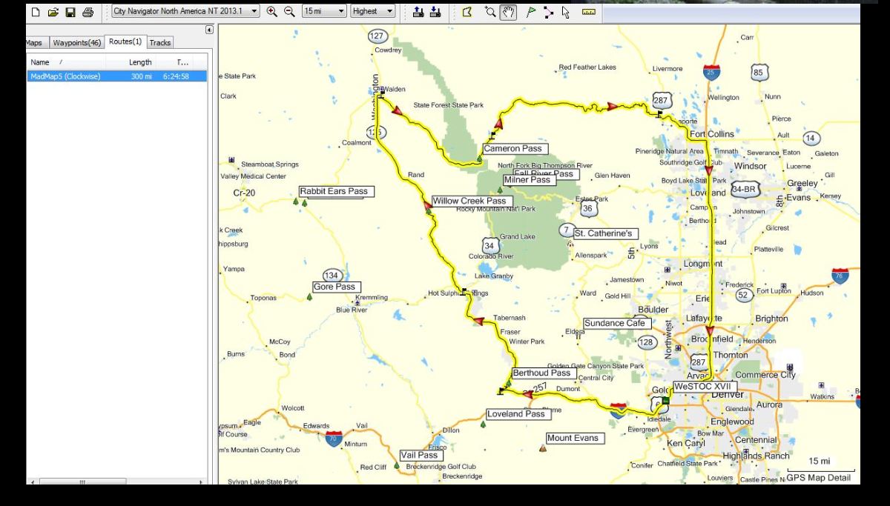This screenshot has width=890, height=506.
Task: Open the City Navigator map product dropdown
Action: tap(254, 12)
